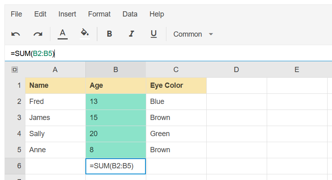Image resolution: width=332 pixels, height=180 pixels.
Task: Select column D header
Action: click(x=237, y=70)
